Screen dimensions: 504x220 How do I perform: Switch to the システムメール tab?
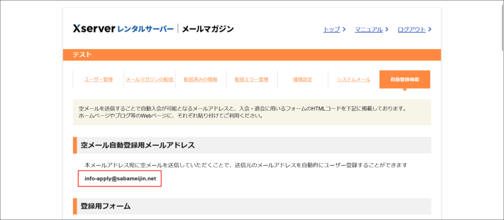(x=353, y=80)
